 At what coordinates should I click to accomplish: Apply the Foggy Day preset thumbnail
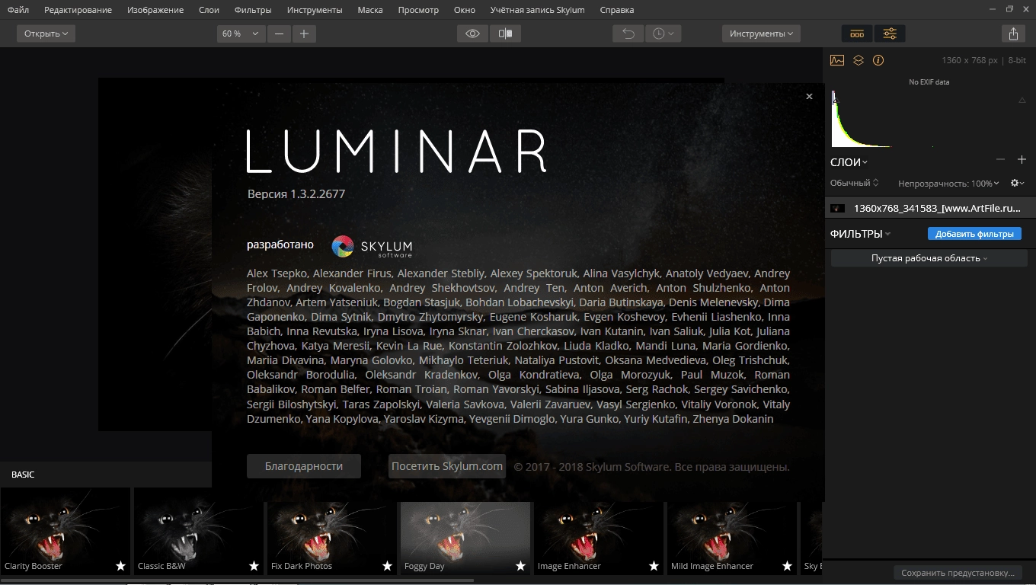pyautogui.click(x=465, y=538)
